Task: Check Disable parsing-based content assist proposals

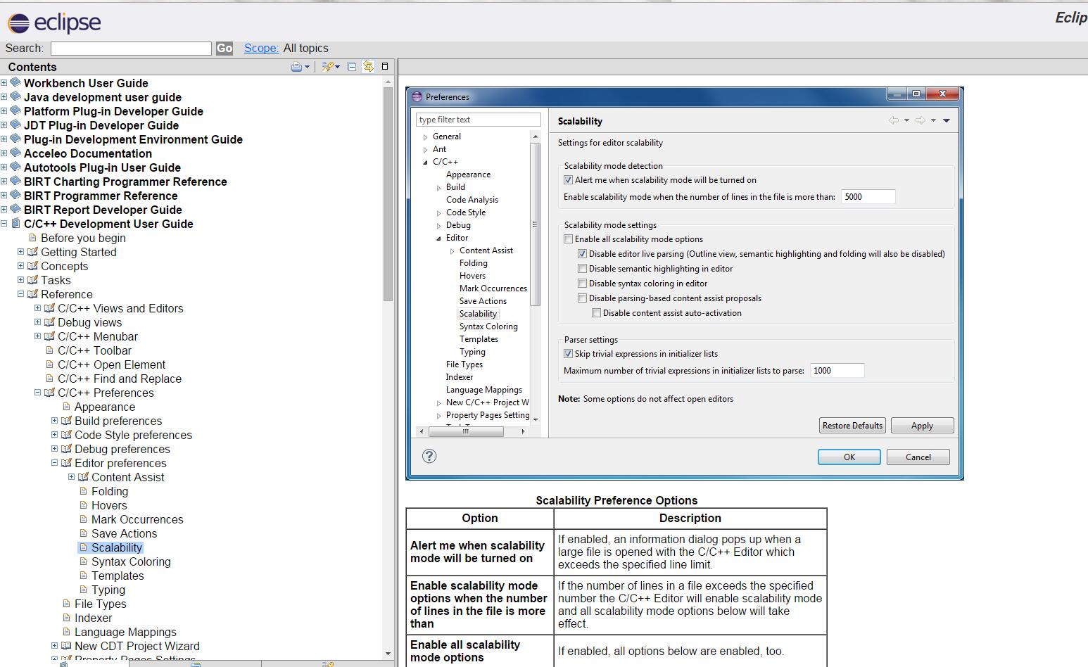Action: [x=582, y=298]
